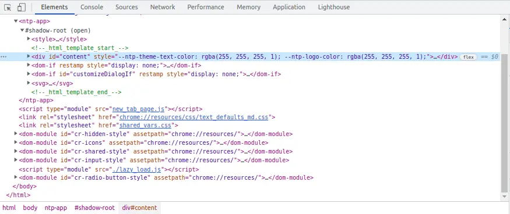This screenshot has height=214, width=510.
Task: Click the vertical scrollbar thumb
Action: [505, 123]
